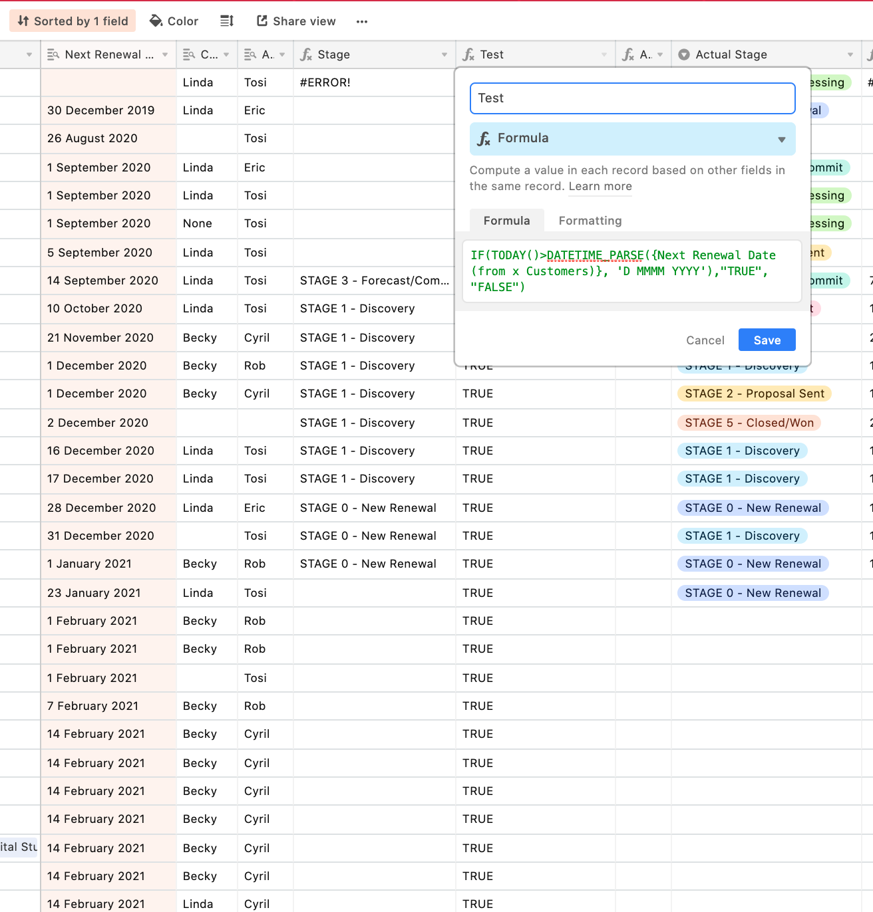The width and height of the screenshot is (873, 912).
Task: Click the Actual Stage tag in the 31 December 2020 row
Action: coord(742,536)
